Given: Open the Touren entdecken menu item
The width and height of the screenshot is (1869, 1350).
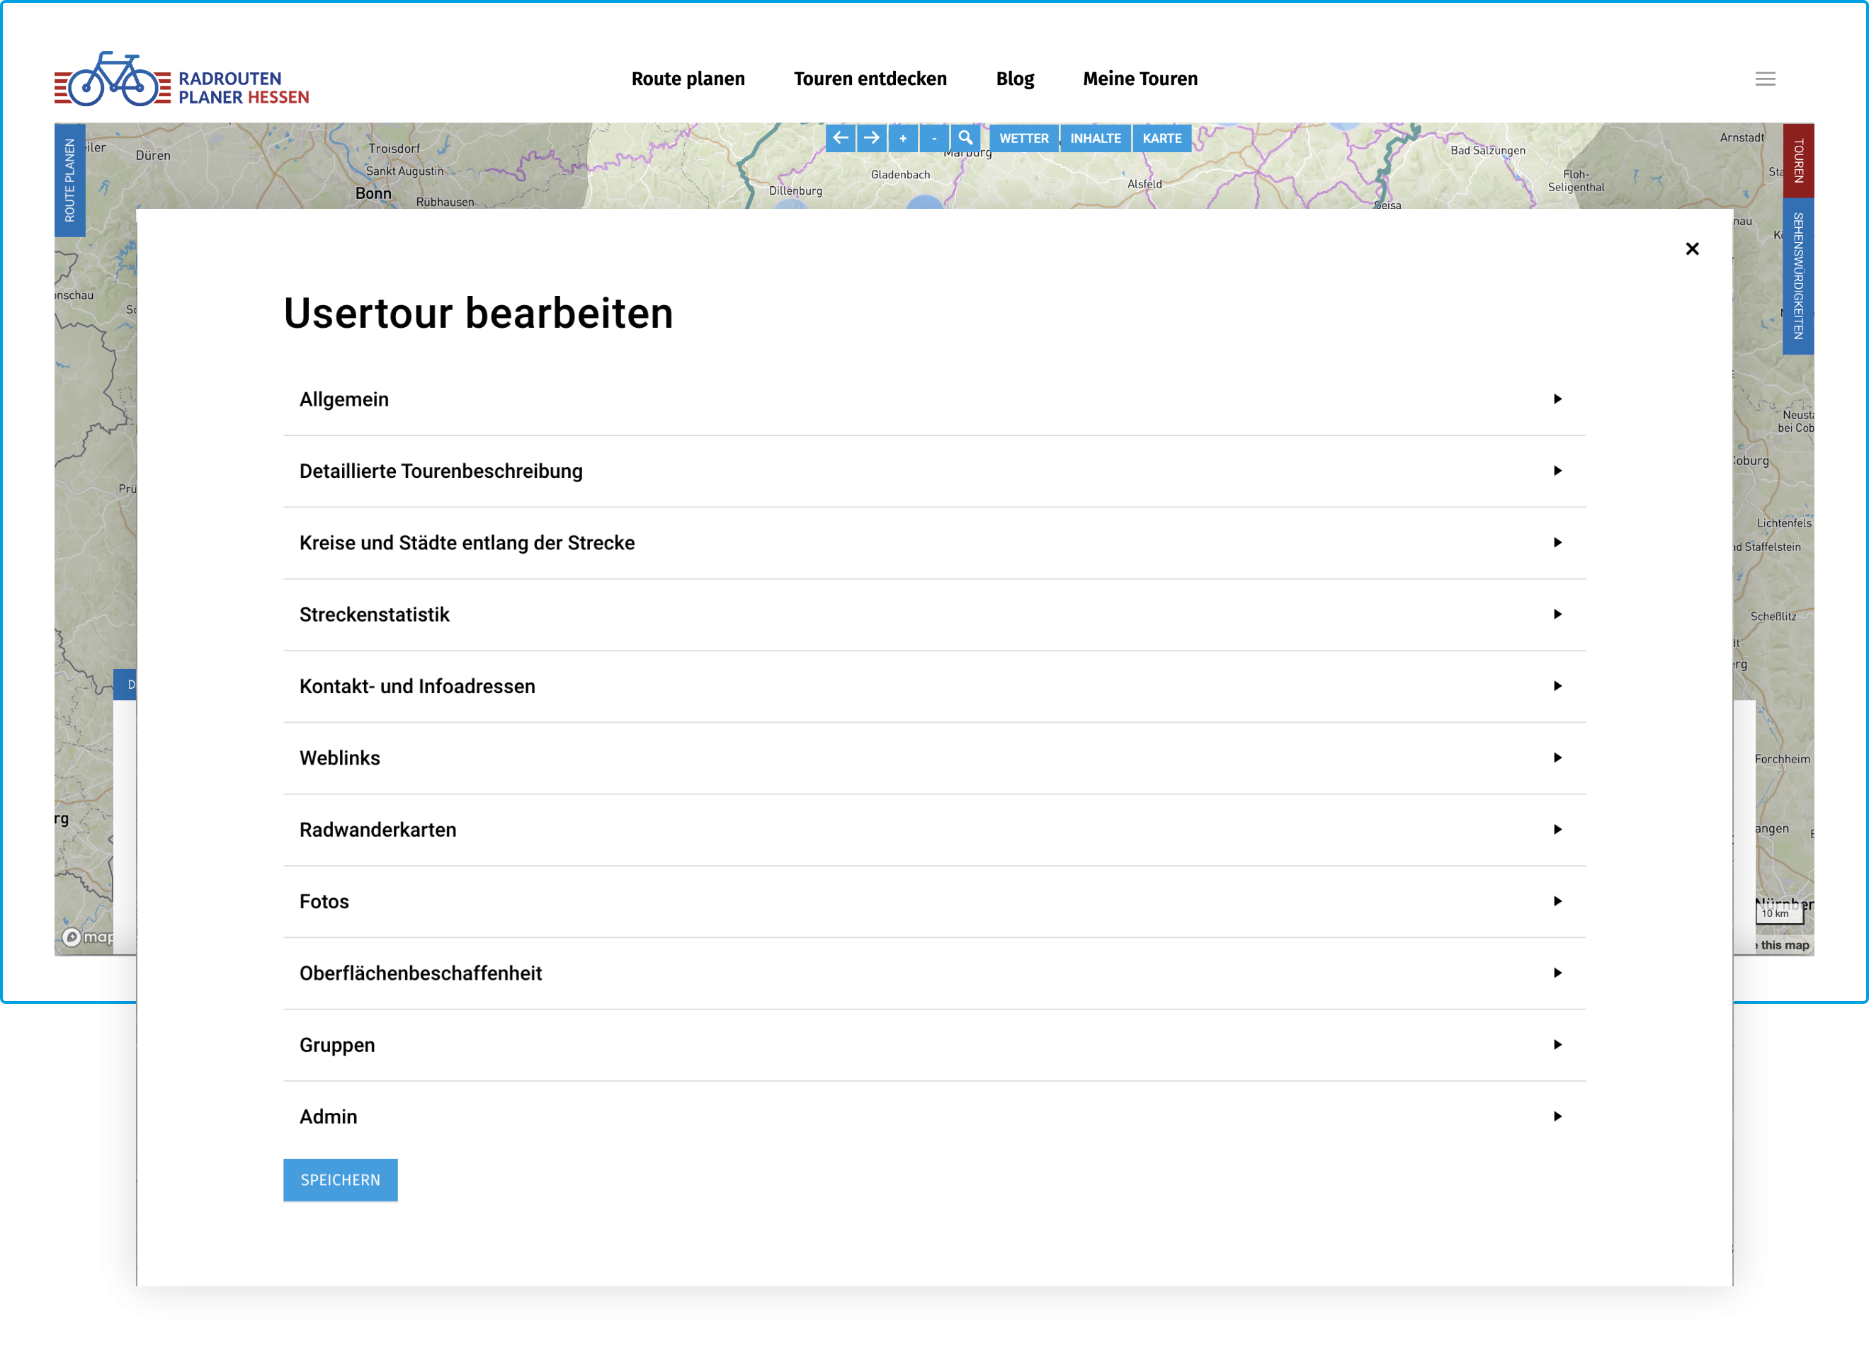Looking at the screenshot, I should pos(870,79).
